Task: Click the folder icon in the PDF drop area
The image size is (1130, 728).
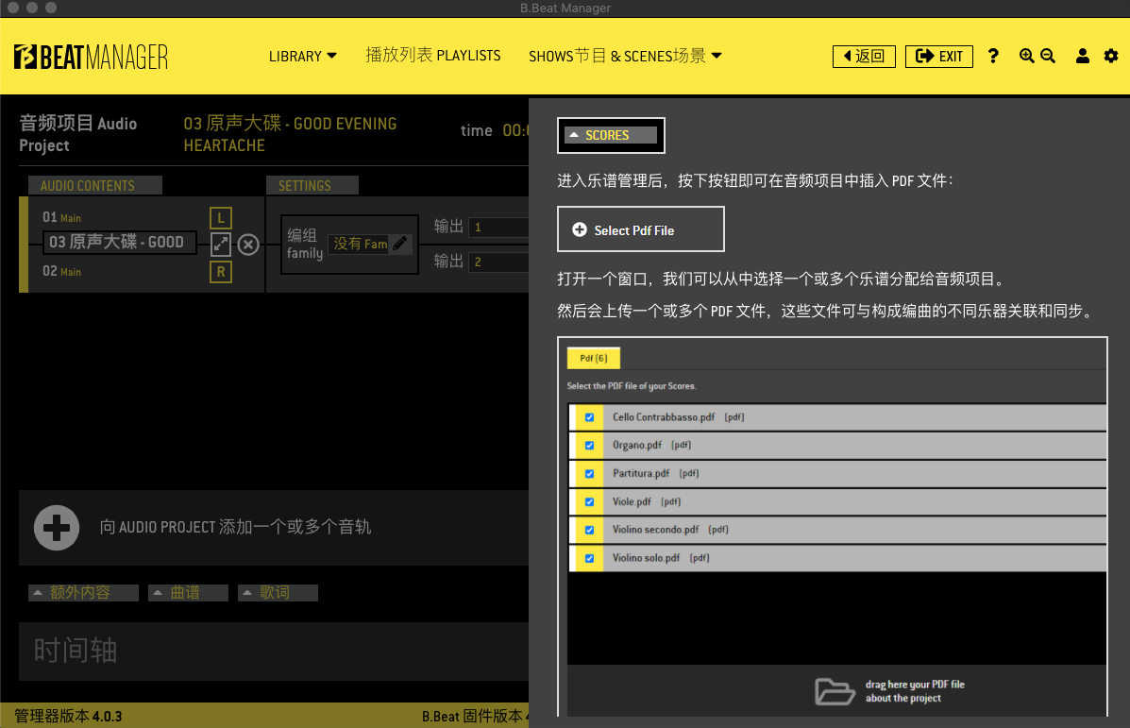Action: (x=835, y=690)
